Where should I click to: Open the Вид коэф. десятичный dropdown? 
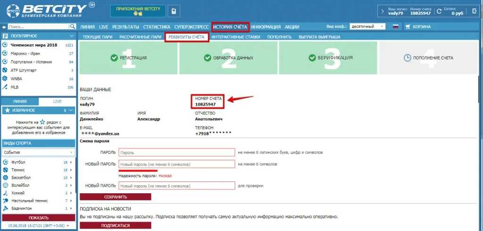tap(367, 27)
